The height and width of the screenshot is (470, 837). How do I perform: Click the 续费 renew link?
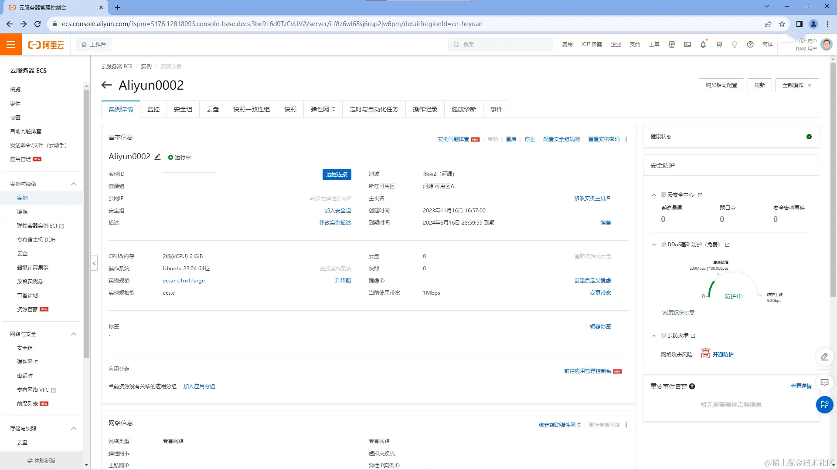[x=606, y=223]
